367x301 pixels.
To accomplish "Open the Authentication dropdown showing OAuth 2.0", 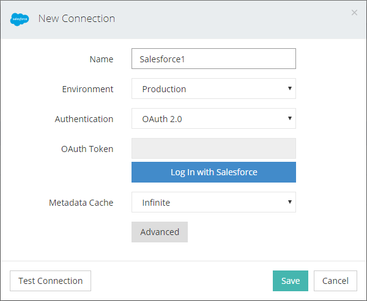I will 213,118.
